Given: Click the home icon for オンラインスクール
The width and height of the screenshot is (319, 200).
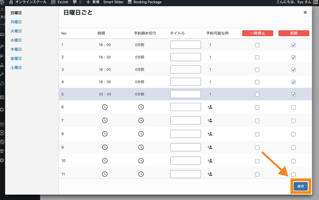Looking at the screenshot, I should click(11, 2).
